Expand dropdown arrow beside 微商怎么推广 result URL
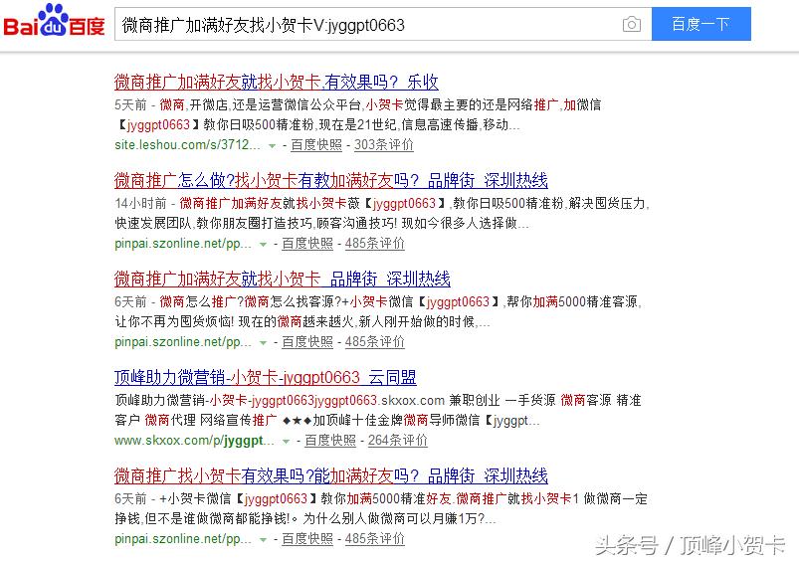799x564 pixels. [263, 342]
